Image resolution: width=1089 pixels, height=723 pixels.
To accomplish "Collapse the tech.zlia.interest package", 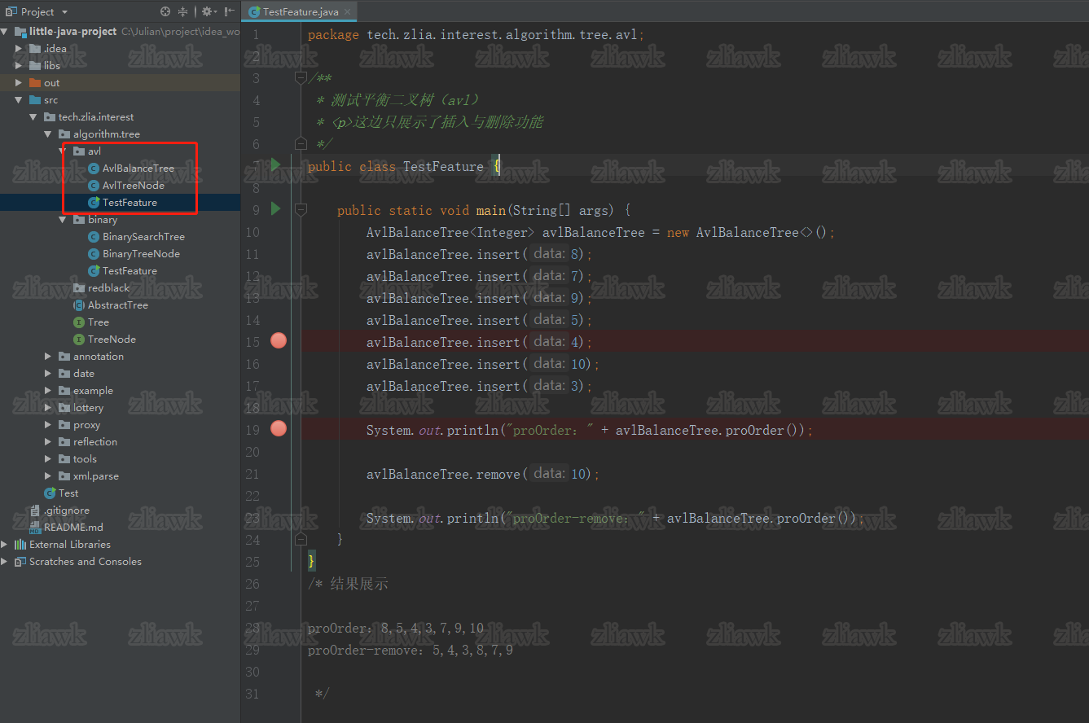I will [35, 117].
